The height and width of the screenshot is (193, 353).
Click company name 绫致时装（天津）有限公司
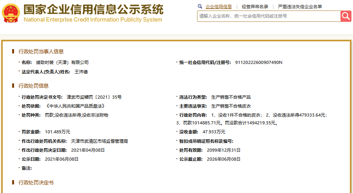pyautogui.click(x=63, y=63)
